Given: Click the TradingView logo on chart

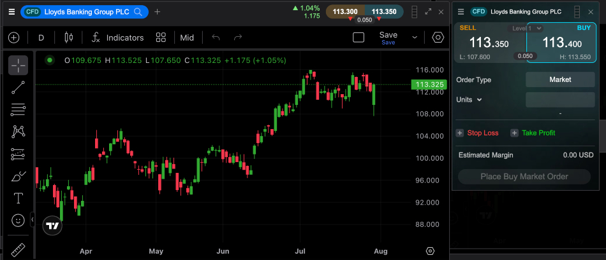Looking at the screenshot, I should (x=52, y=226).
